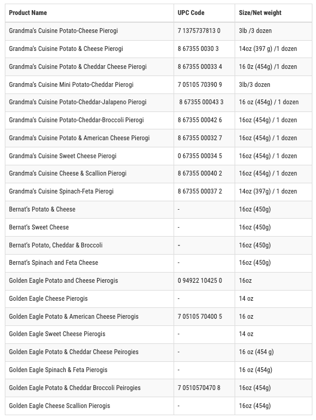Select Grandma's Cuisine Potato-Cheddar-Jalapeno Pierogi name
This screenshot has width=316, height=420.
point(78,102)
